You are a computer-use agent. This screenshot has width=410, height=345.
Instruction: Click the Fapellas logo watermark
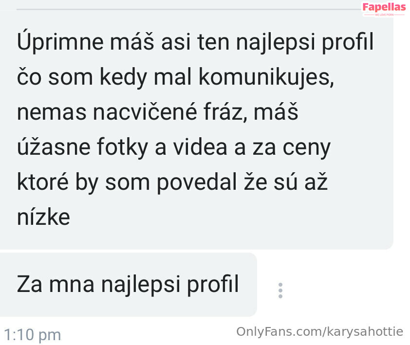[x=384, y=7]
